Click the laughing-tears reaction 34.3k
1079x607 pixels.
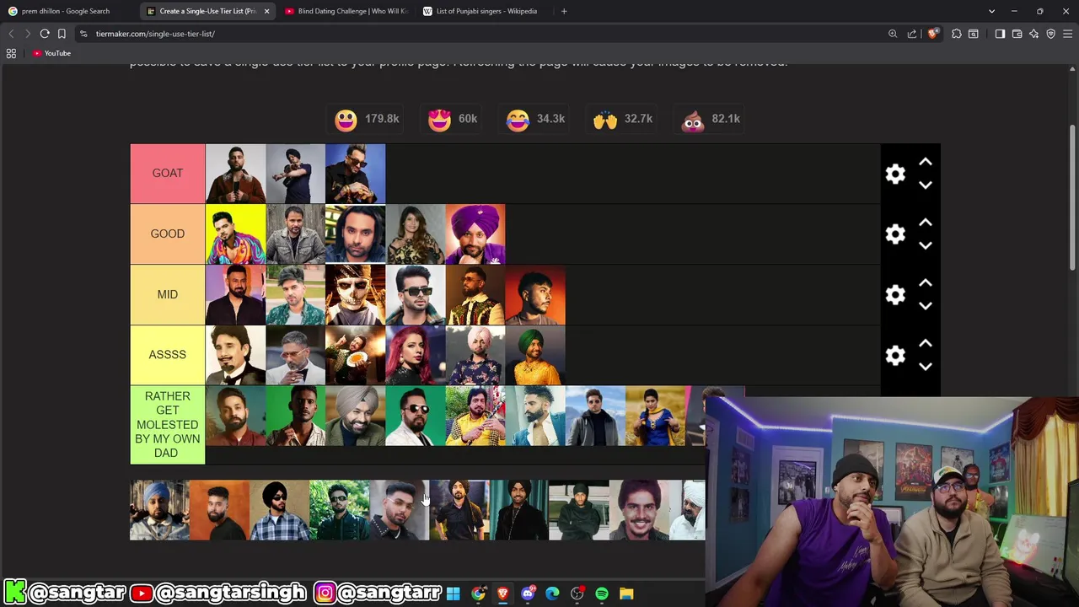[535, 120]
